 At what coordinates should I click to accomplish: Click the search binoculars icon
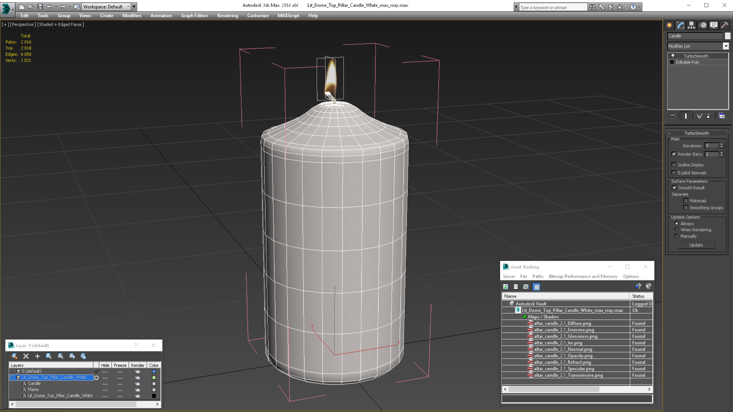(x=592, y=7)
